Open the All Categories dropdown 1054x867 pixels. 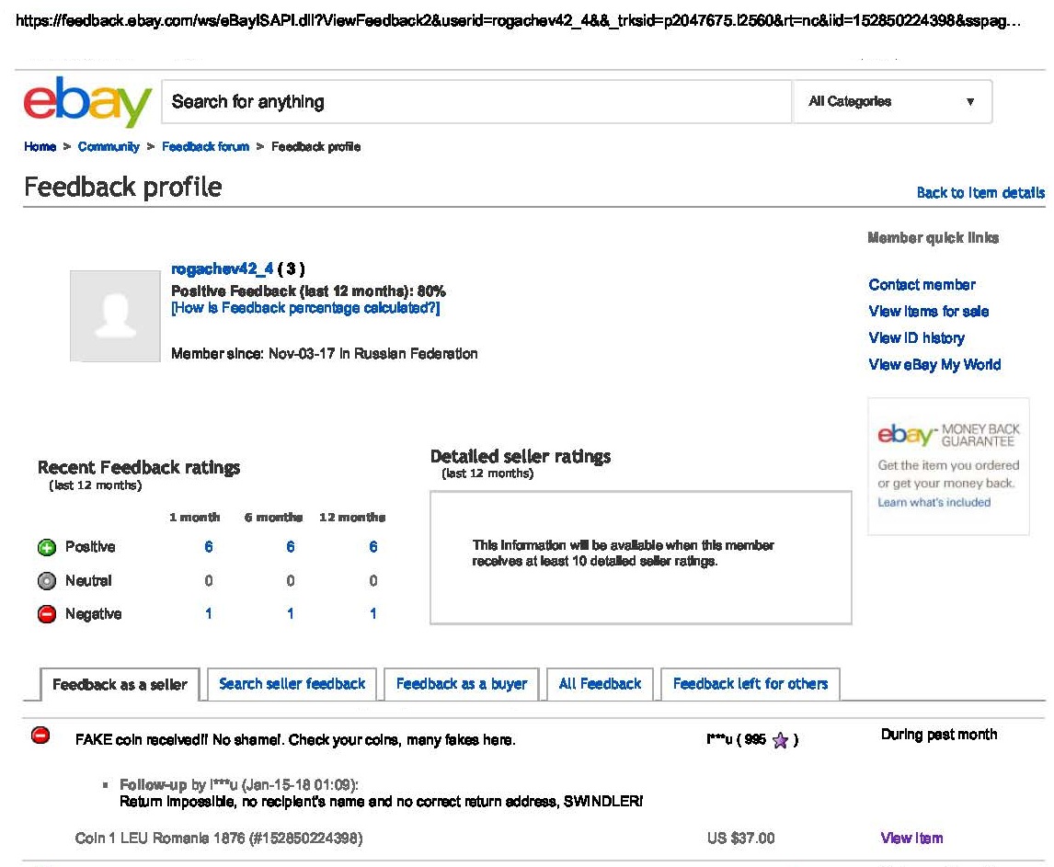[x=891, y=102]
